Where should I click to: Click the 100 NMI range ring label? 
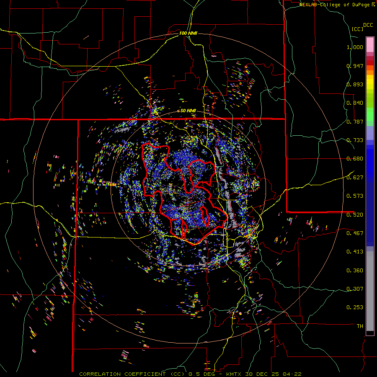(188, 33)
